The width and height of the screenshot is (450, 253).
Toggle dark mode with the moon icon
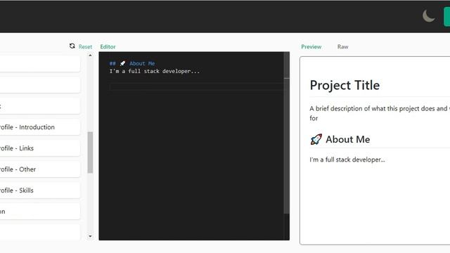coord(428,16)
